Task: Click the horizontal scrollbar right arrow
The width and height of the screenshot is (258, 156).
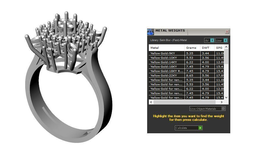Action: click(222, 102)
